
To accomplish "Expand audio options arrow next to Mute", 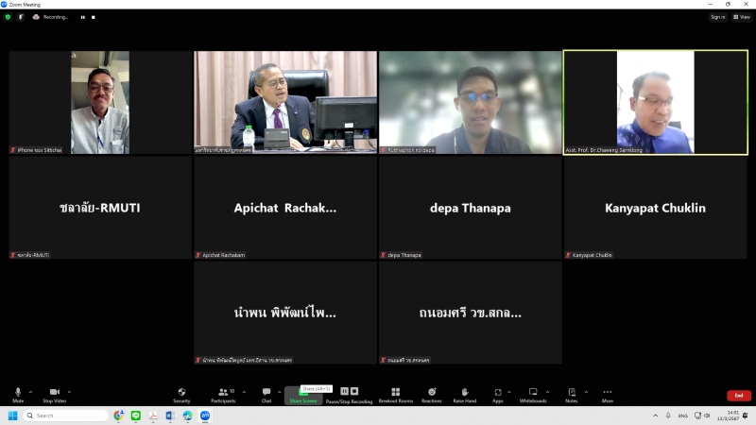I will click(x=31, y=391).
